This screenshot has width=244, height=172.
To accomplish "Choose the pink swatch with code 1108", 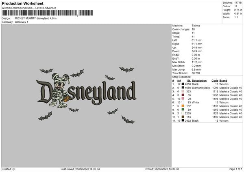I will pyautogui.click(x=183, y=99).
